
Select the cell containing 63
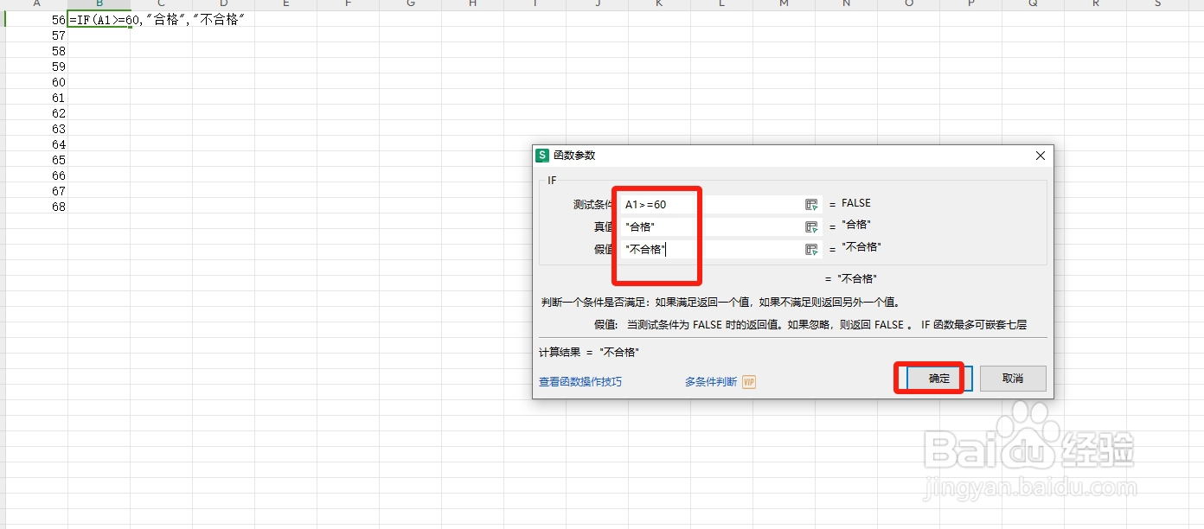pos(36,129)
